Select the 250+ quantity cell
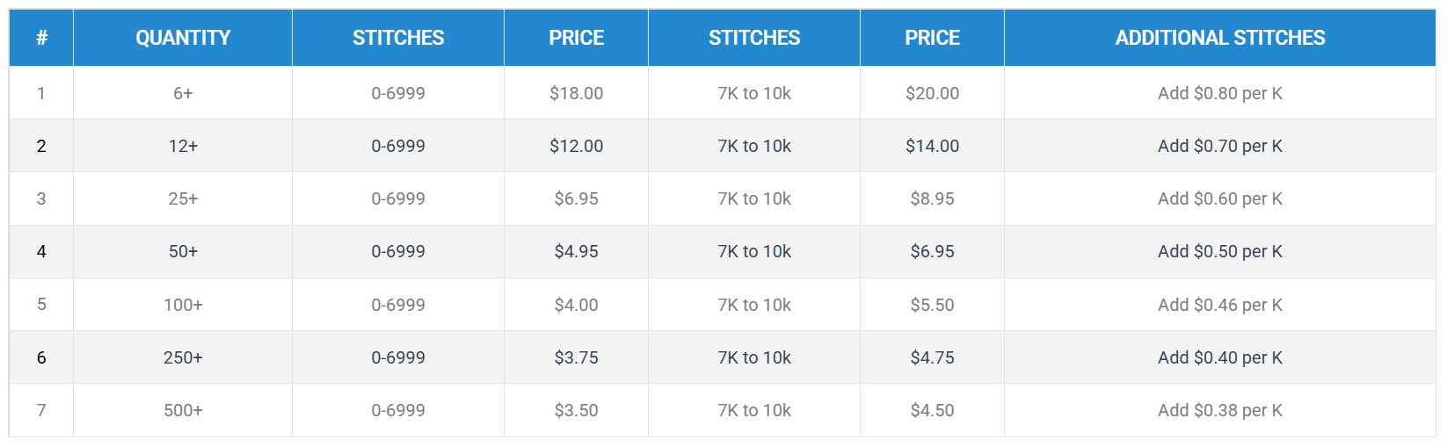 pyautogui.click(x=183, y=357)
